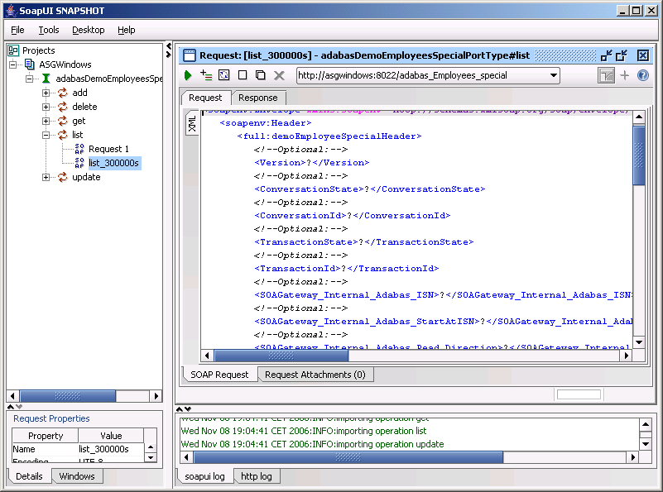
Task: Click SOAP icon of Request 1
Action: (79, 149)
